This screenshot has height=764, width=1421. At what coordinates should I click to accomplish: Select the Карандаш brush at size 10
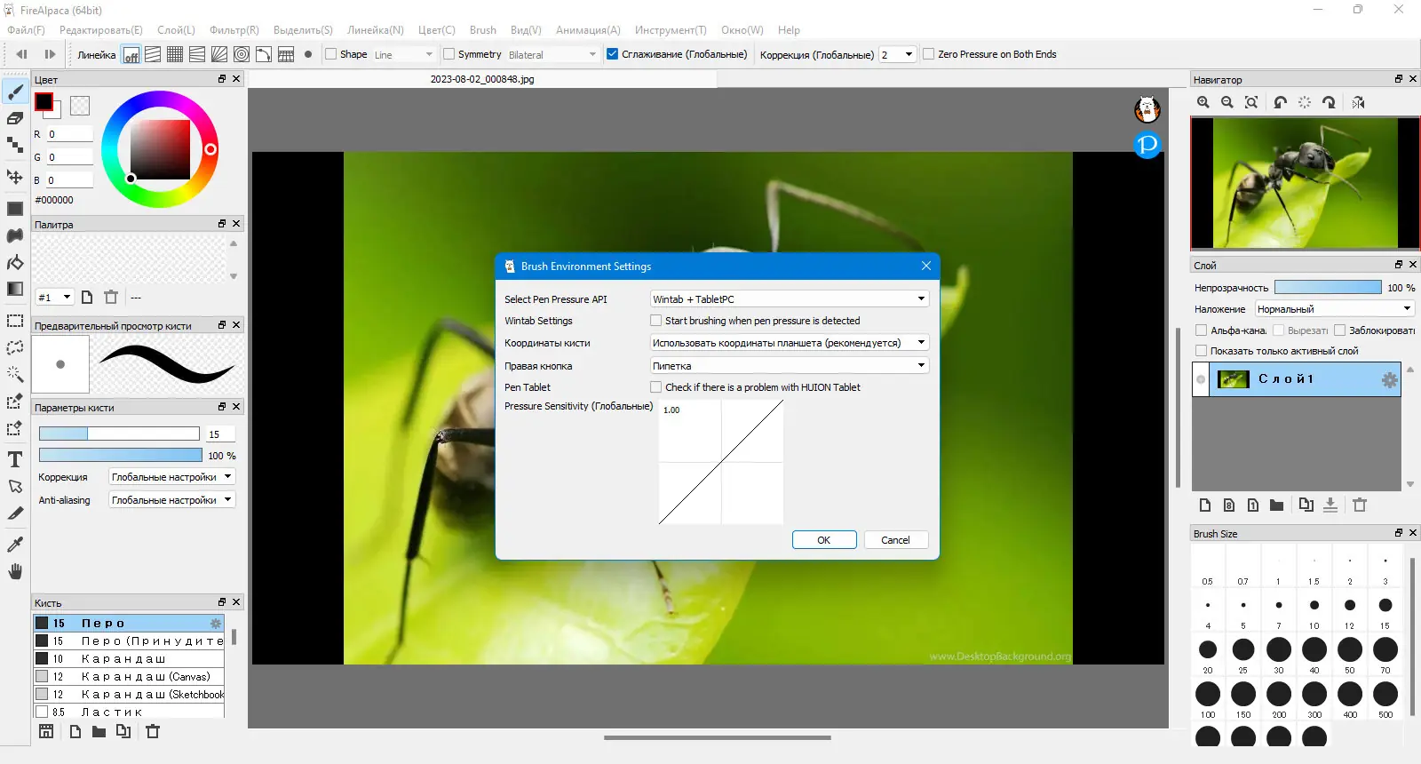click(x=129, y=659)
